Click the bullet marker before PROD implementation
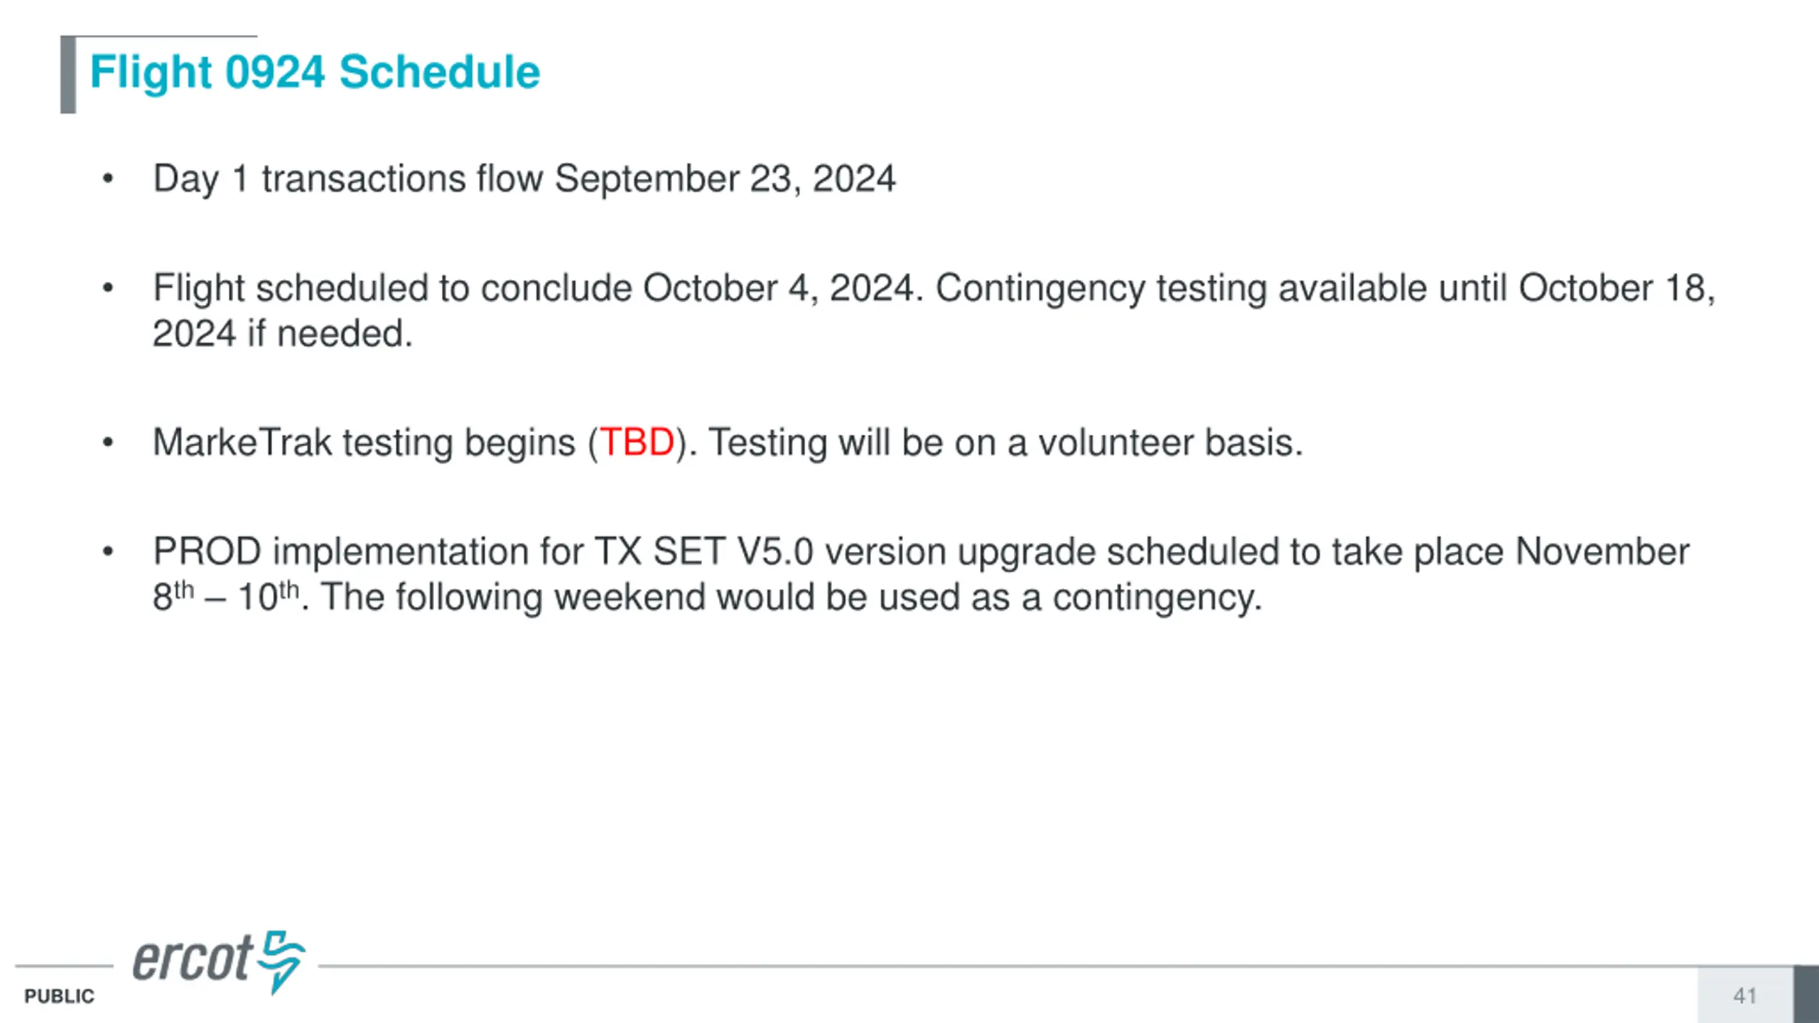This screenshot has width=1819, height=1023. 108,552
